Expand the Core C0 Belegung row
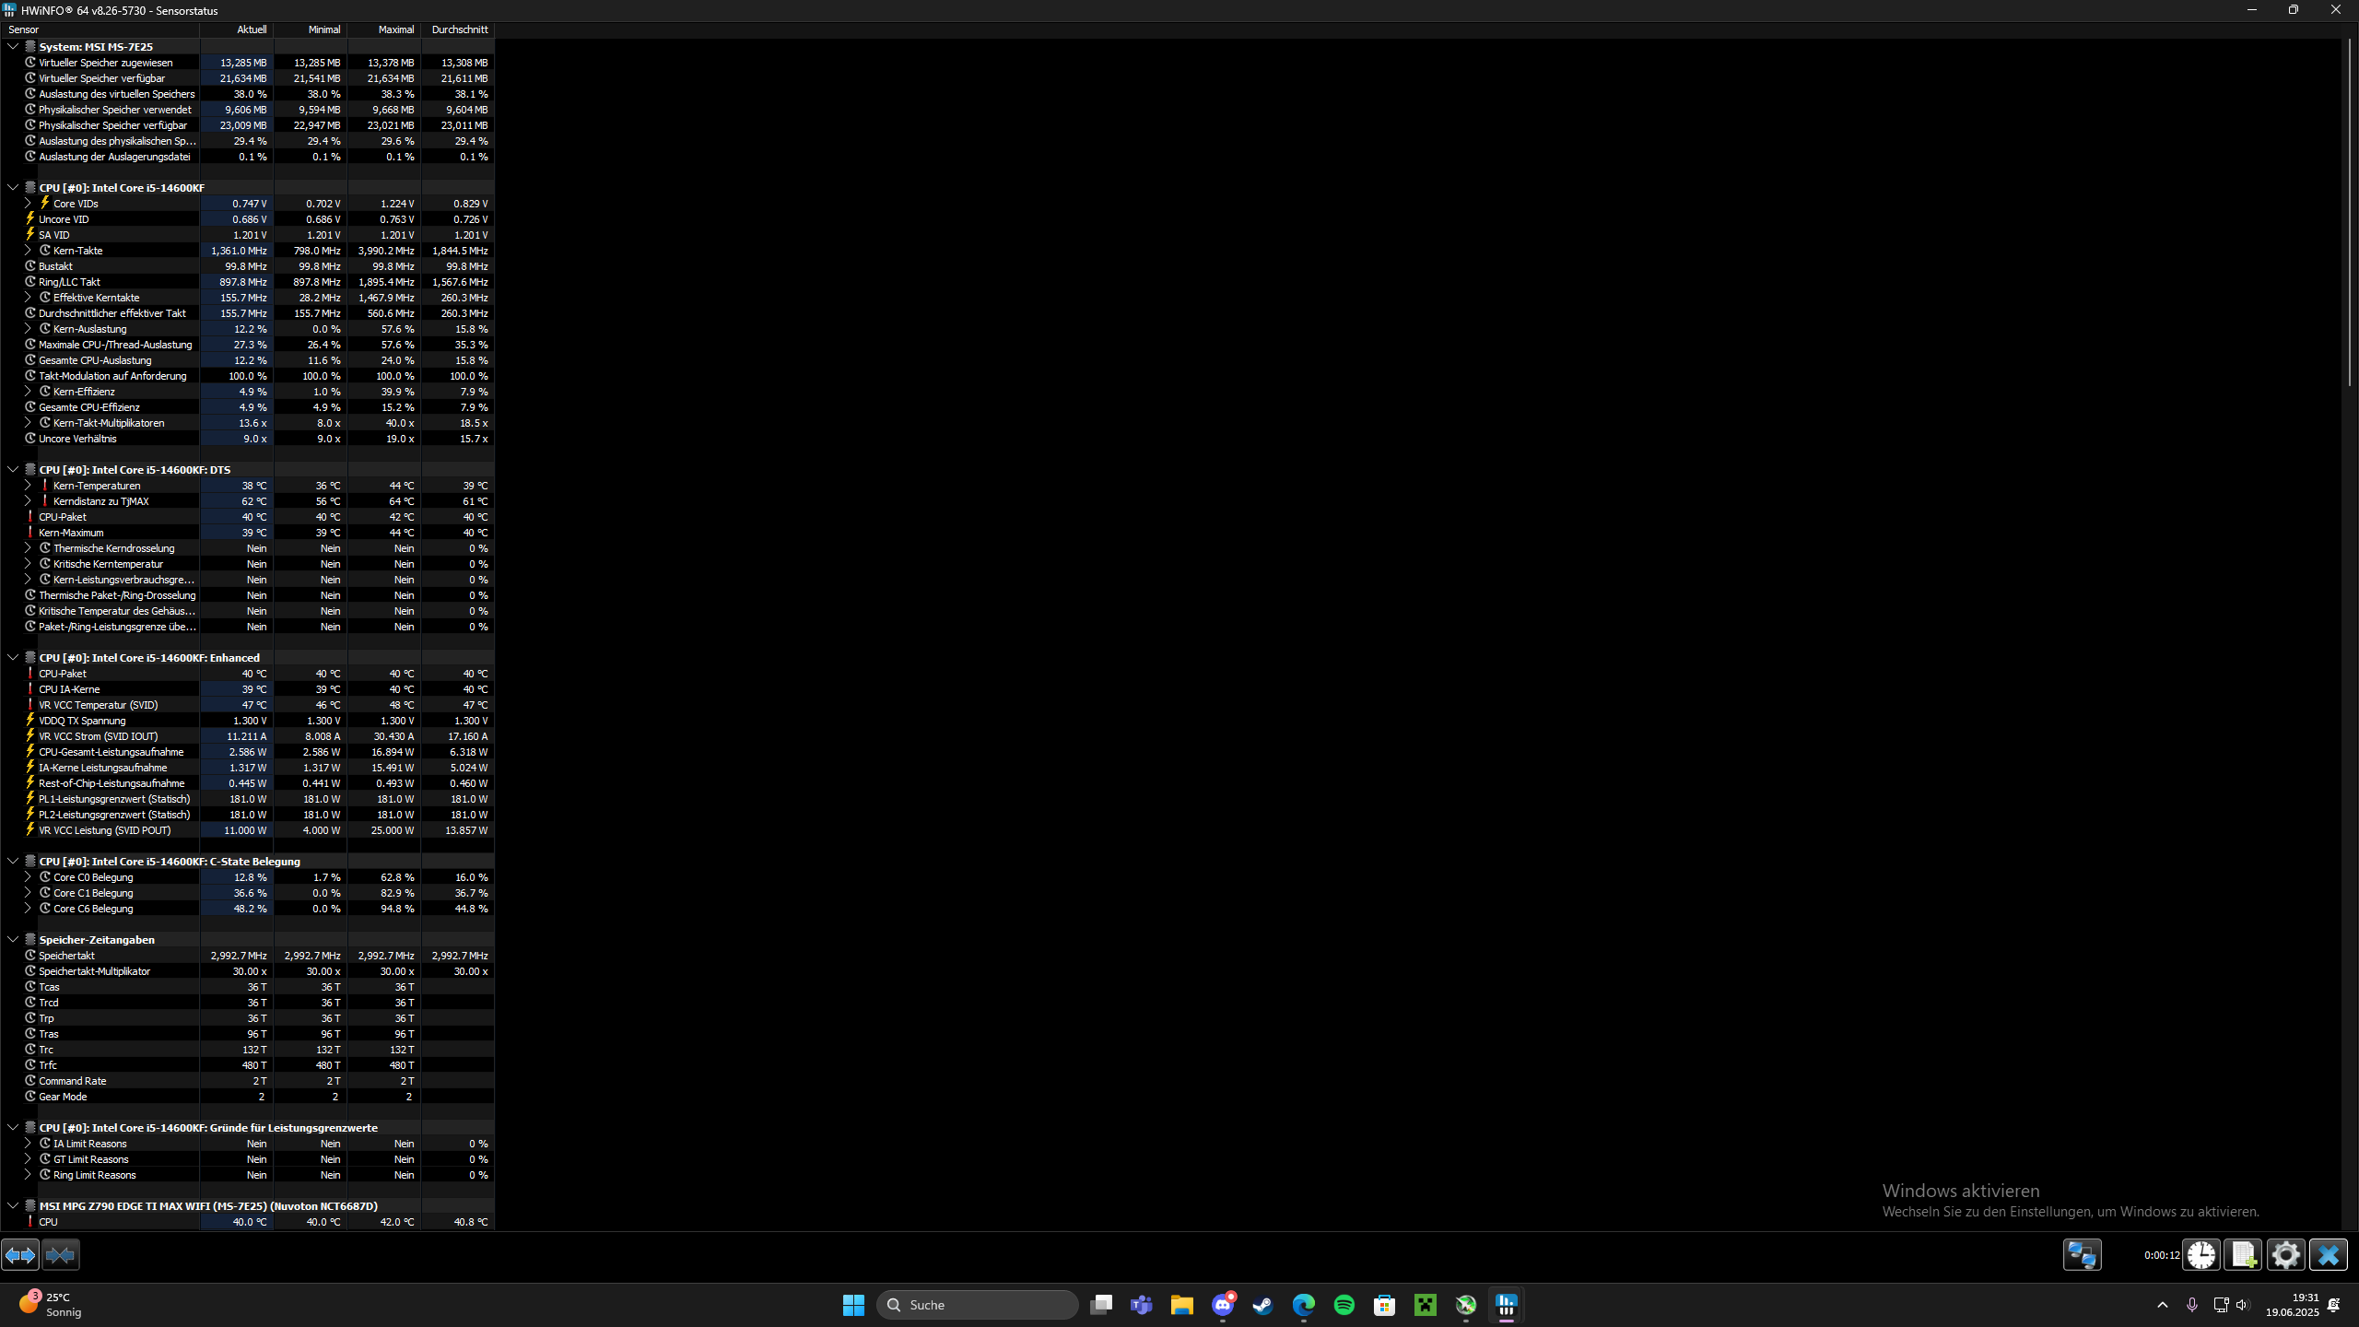2359x1327 pixels. click(x=28, y=877)
